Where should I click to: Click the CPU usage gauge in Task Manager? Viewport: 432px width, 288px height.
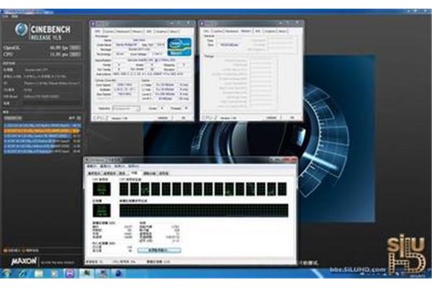point(102,189)
